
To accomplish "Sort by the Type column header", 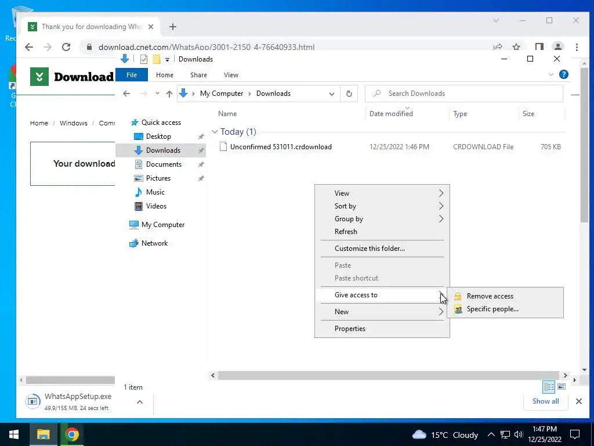I will [460, 114].
